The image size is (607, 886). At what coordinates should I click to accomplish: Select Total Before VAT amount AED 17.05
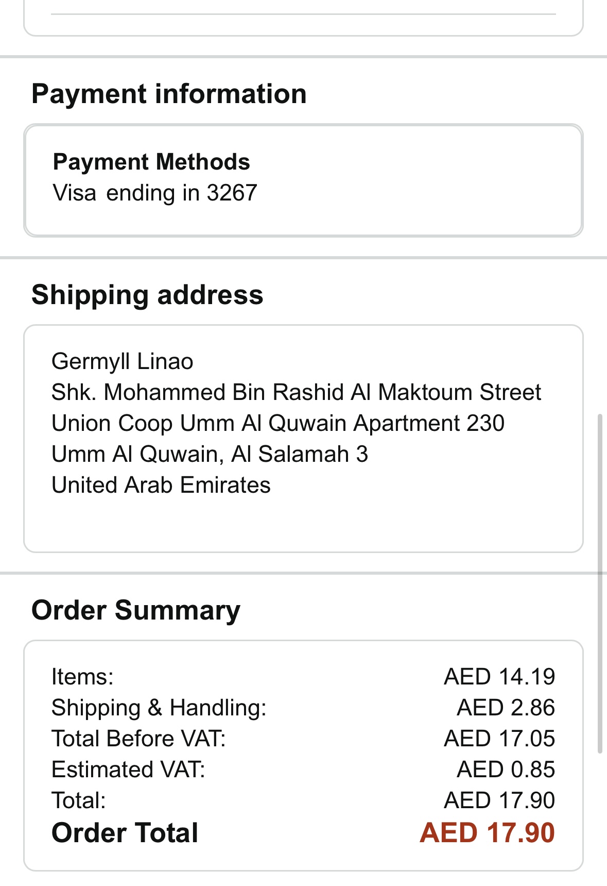(x=499, y=739)
